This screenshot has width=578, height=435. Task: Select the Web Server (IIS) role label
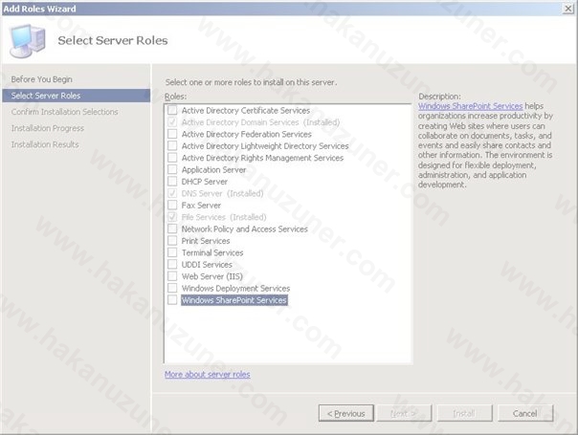(x=211, y=276)
